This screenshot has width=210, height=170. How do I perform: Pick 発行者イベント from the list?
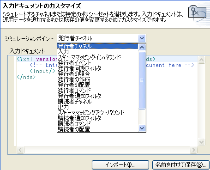[x=98, y=63]
